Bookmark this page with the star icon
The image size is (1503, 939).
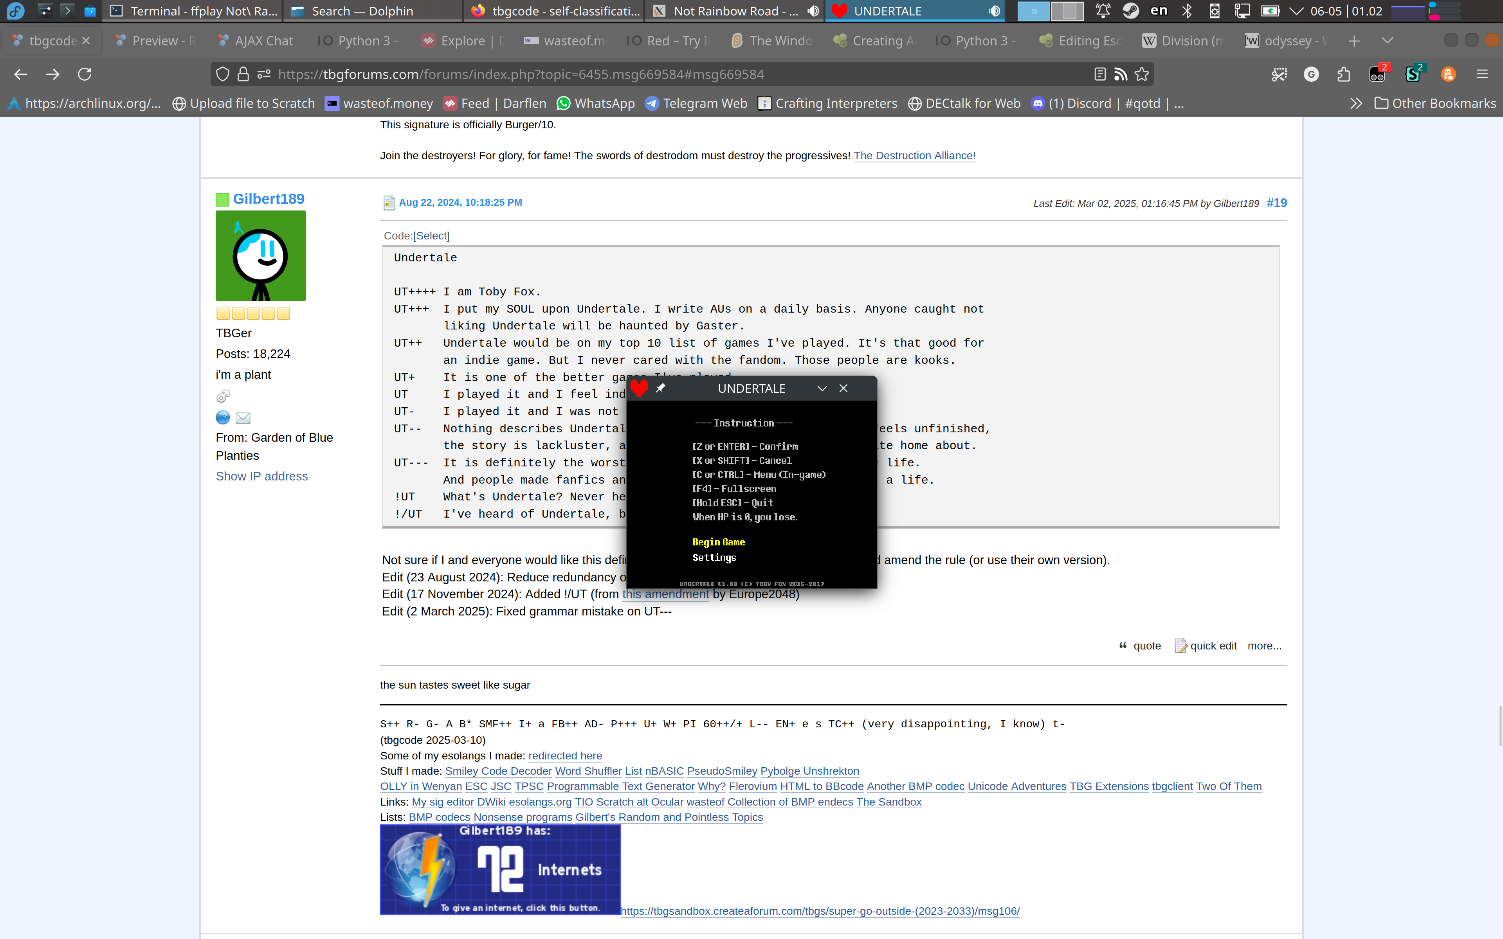tap(1141, 74)
